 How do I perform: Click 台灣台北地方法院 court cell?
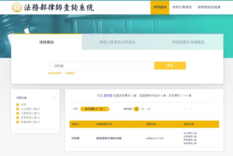(x=155, y=138)
